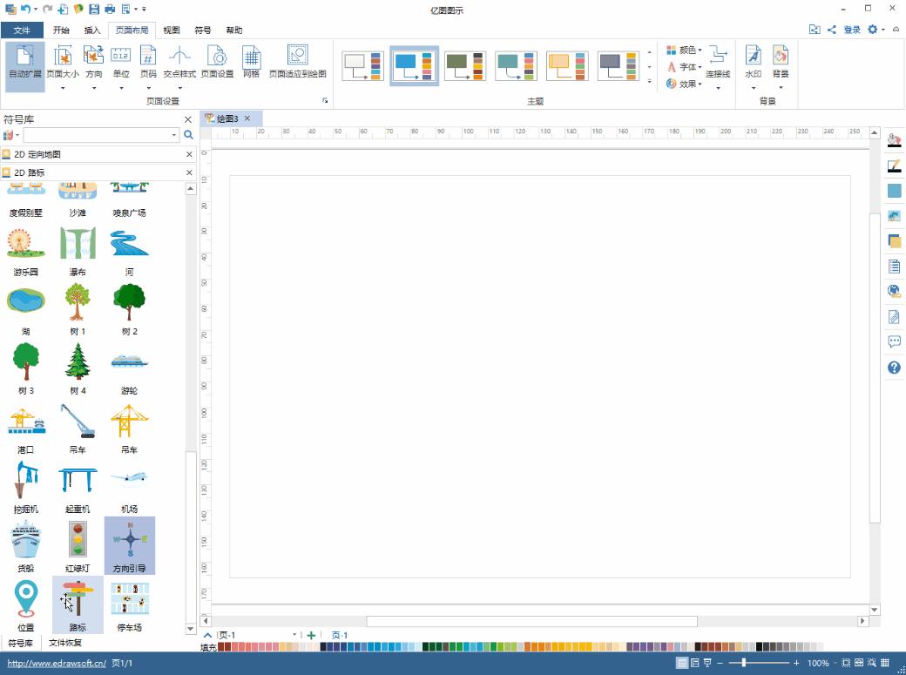
Task: Toggle the 网格 grid button
Action: tap(252, 61)
